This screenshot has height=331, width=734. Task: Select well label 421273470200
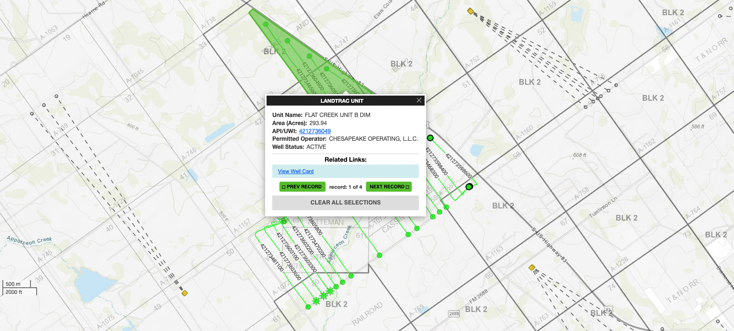(x=315, y=243)
